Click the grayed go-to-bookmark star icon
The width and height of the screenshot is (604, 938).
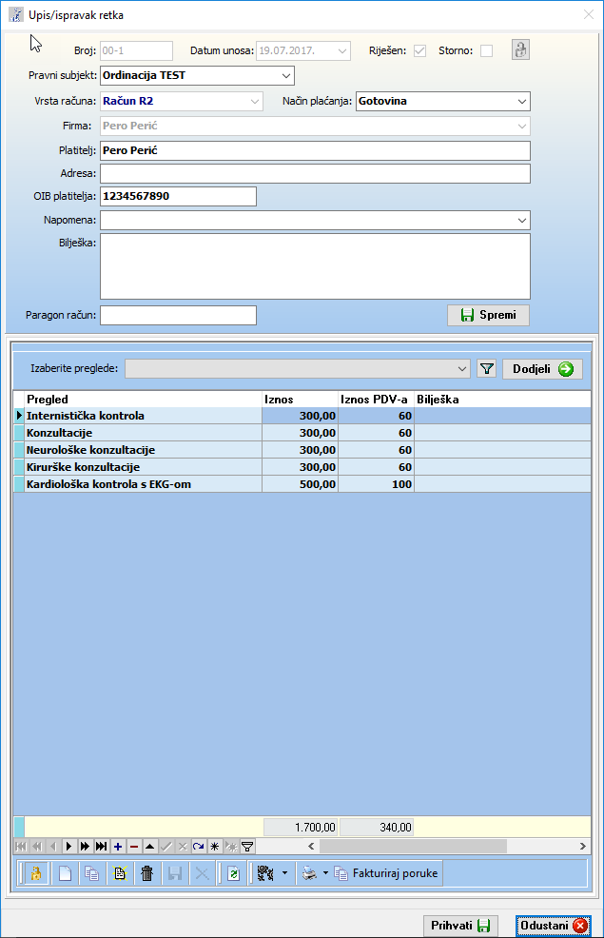tap(231, 846)
